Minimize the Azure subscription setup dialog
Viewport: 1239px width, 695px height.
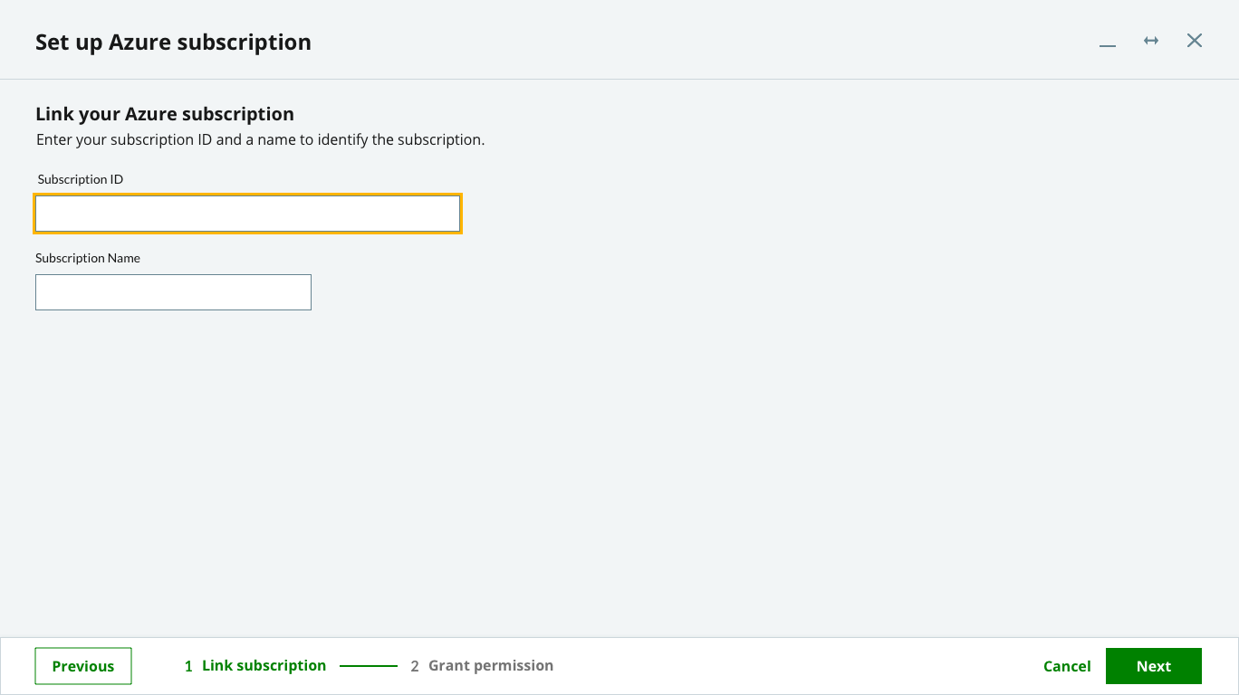[x=1107, y=42]
